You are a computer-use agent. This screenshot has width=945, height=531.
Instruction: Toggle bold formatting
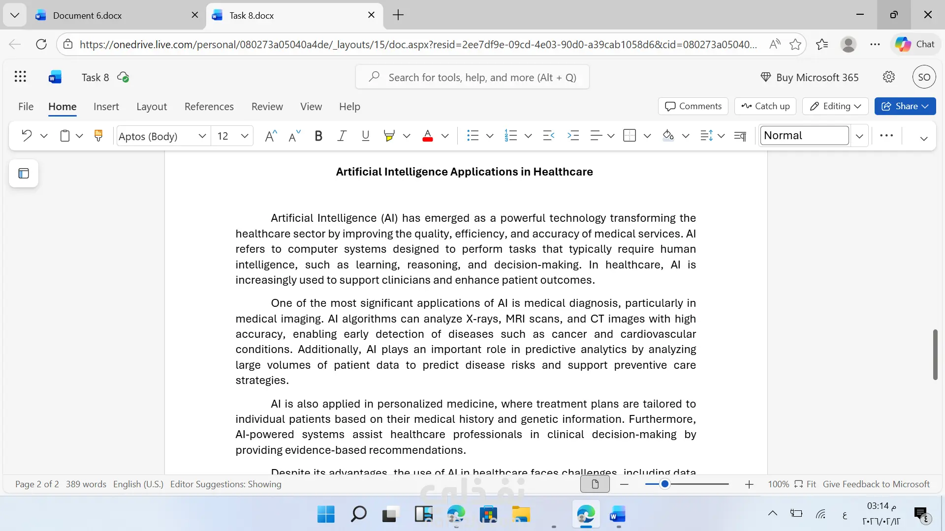click(318, 136)
